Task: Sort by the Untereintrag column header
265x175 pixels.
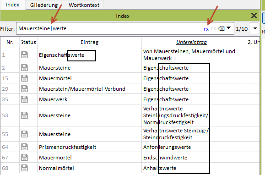Action: pos(191,42)
